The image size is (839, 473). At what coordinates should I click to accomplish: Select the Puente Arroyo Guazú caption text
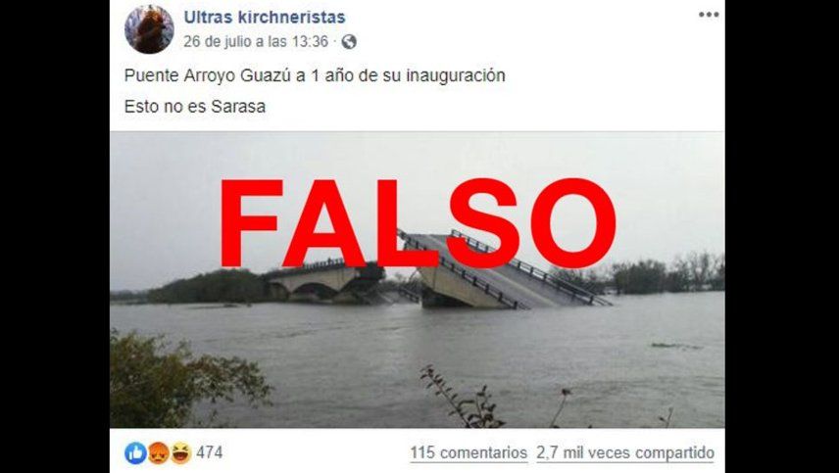click(315, 75)
